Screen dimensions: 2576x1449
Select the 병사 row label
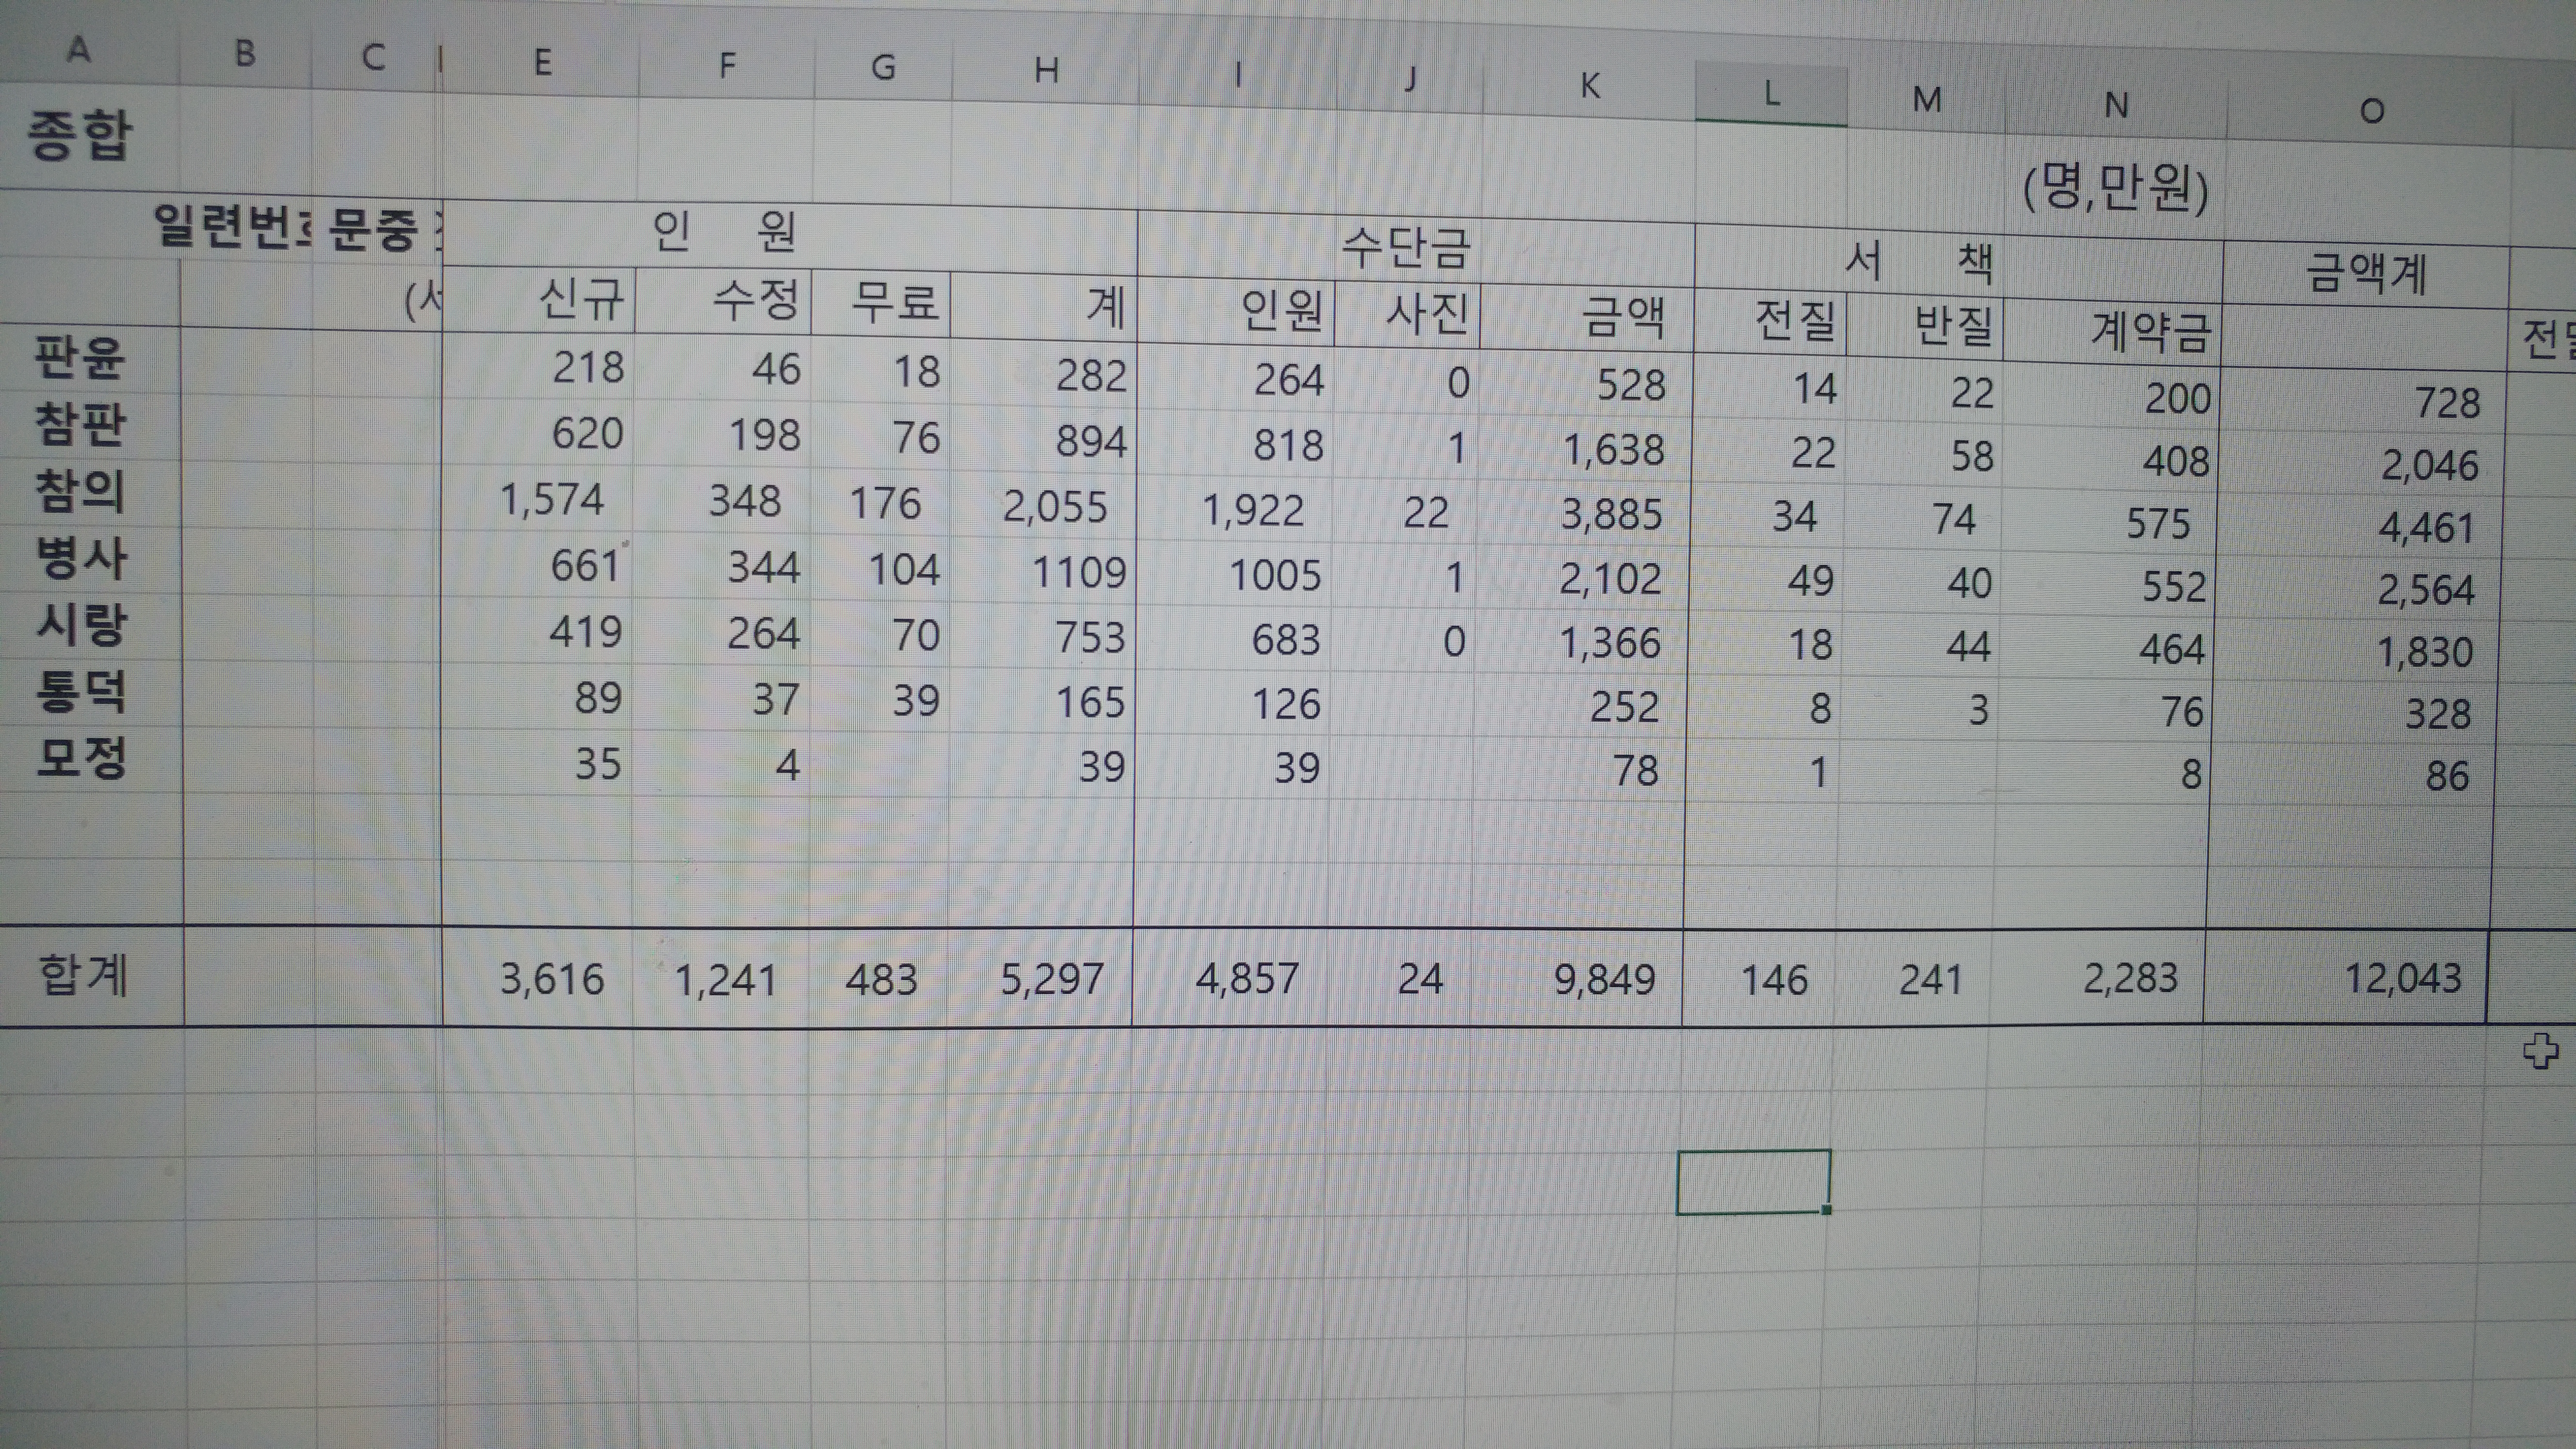tap(81, 558)
